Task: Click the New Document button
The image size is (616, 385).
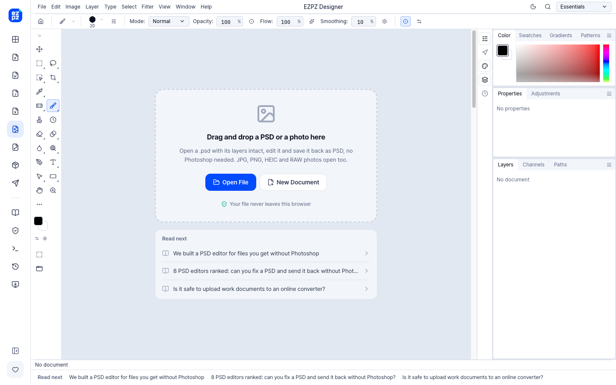Action: tap(293, 182)
